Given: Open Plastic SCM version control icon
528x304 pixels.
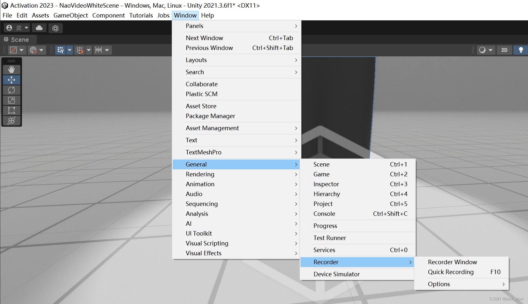Looking at the screenshot, I should [55, 28].
